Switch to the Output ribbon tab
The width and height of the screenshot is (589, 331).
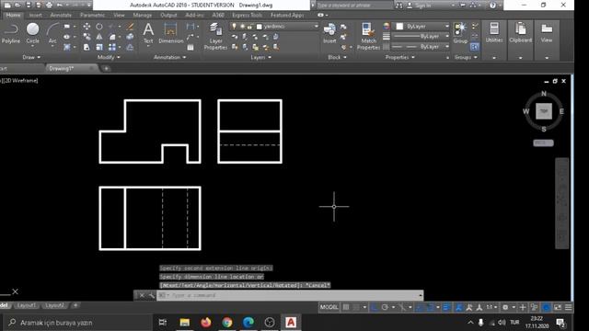(x=168, y=15)
